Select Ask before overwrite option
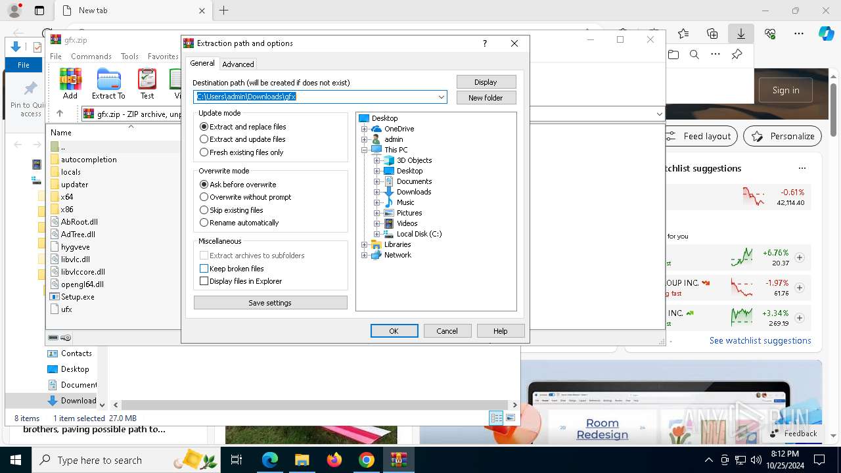 [x=238, y=185]
